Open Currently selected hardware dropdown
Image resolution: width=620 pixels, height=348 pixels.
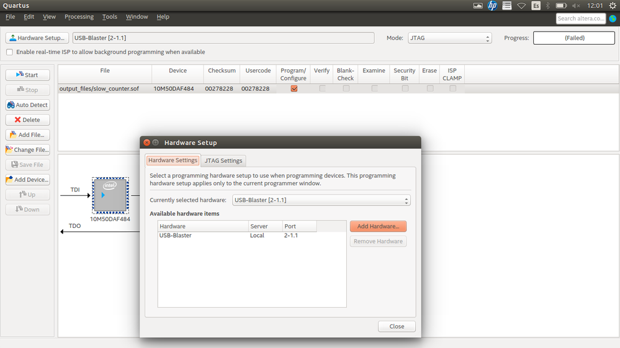pos(321,200)
